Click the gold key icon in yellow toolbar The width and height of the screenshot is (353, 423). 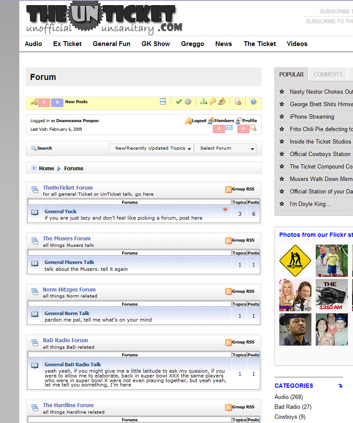tap(213, 101)
